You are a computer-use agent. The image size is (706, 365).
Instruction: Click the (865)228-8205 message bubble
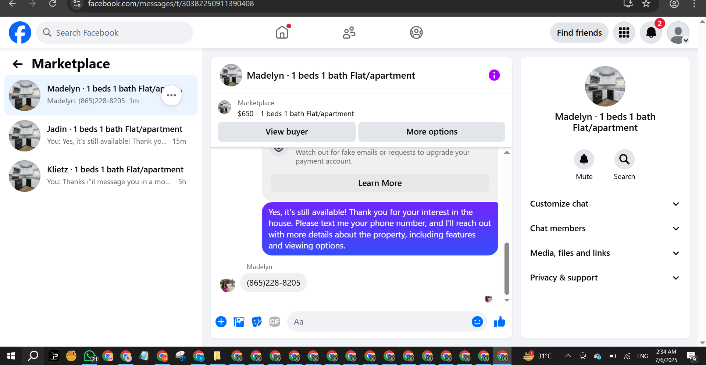(273, 283)
